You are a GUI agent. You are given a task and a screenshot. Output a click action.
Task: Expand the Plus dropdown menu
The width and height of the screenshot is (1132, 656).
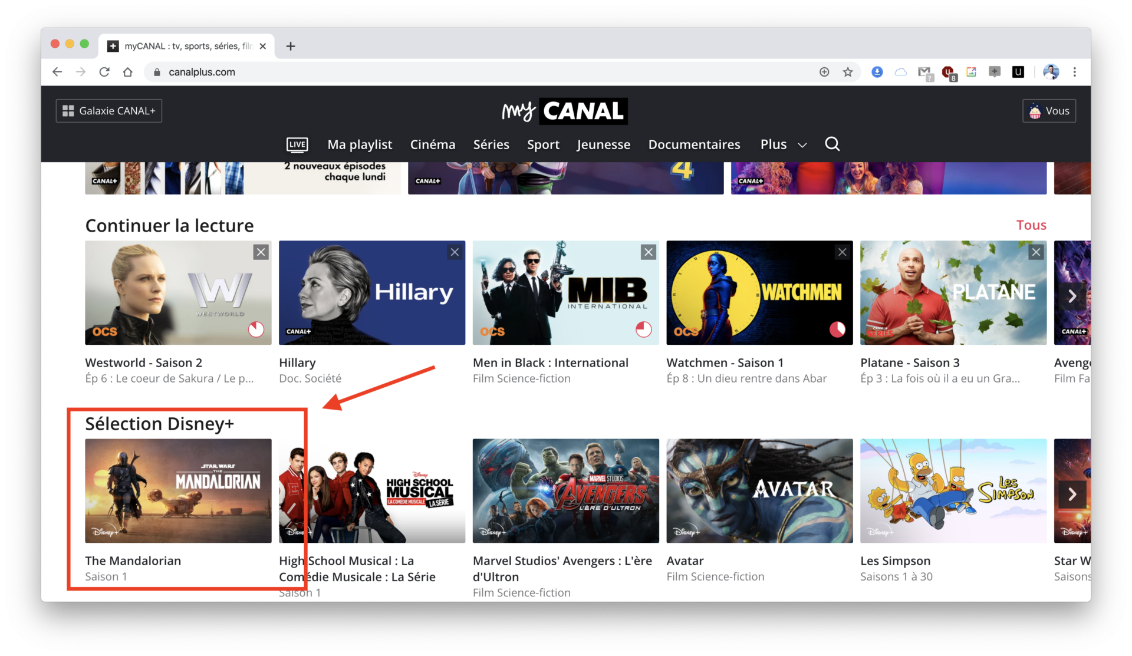pos(783,144)
